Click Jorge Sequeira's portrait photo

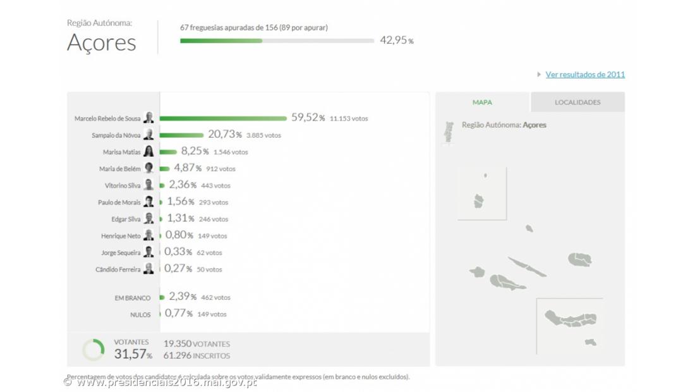(x=148, y=252)
